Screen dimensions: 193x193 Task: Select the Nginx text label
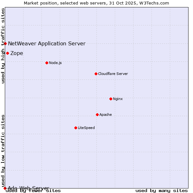coord(118,99)
